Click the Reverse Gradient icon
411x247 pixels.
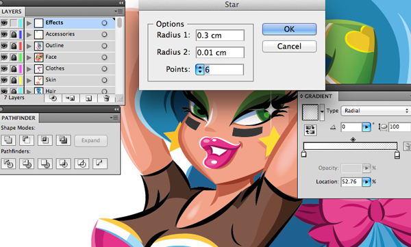(310, 130)
